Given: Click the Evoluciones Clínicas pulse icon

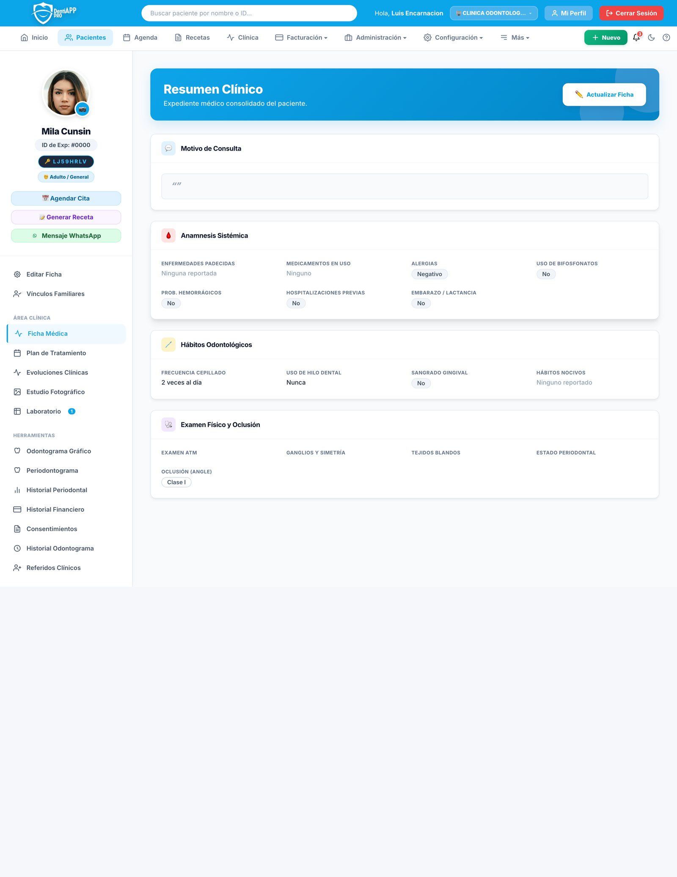Looking at the screenshot, I should click(17, 373).
